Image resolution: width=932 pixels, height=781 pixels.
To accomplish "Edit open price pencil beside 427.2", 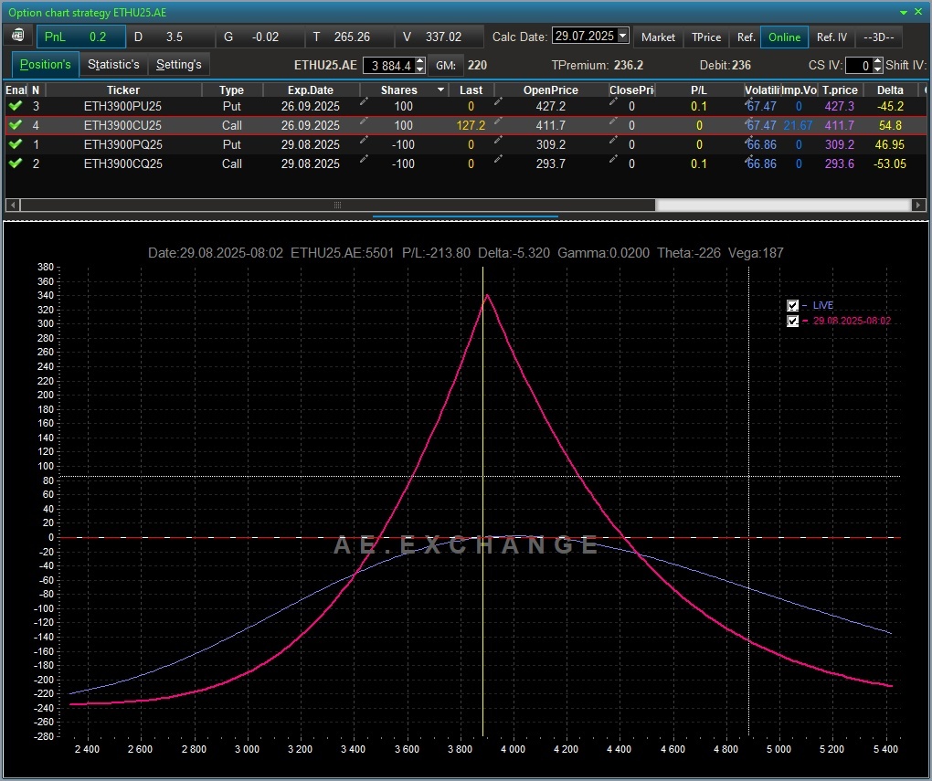I will pyautogui.click(x=498, y=101).
